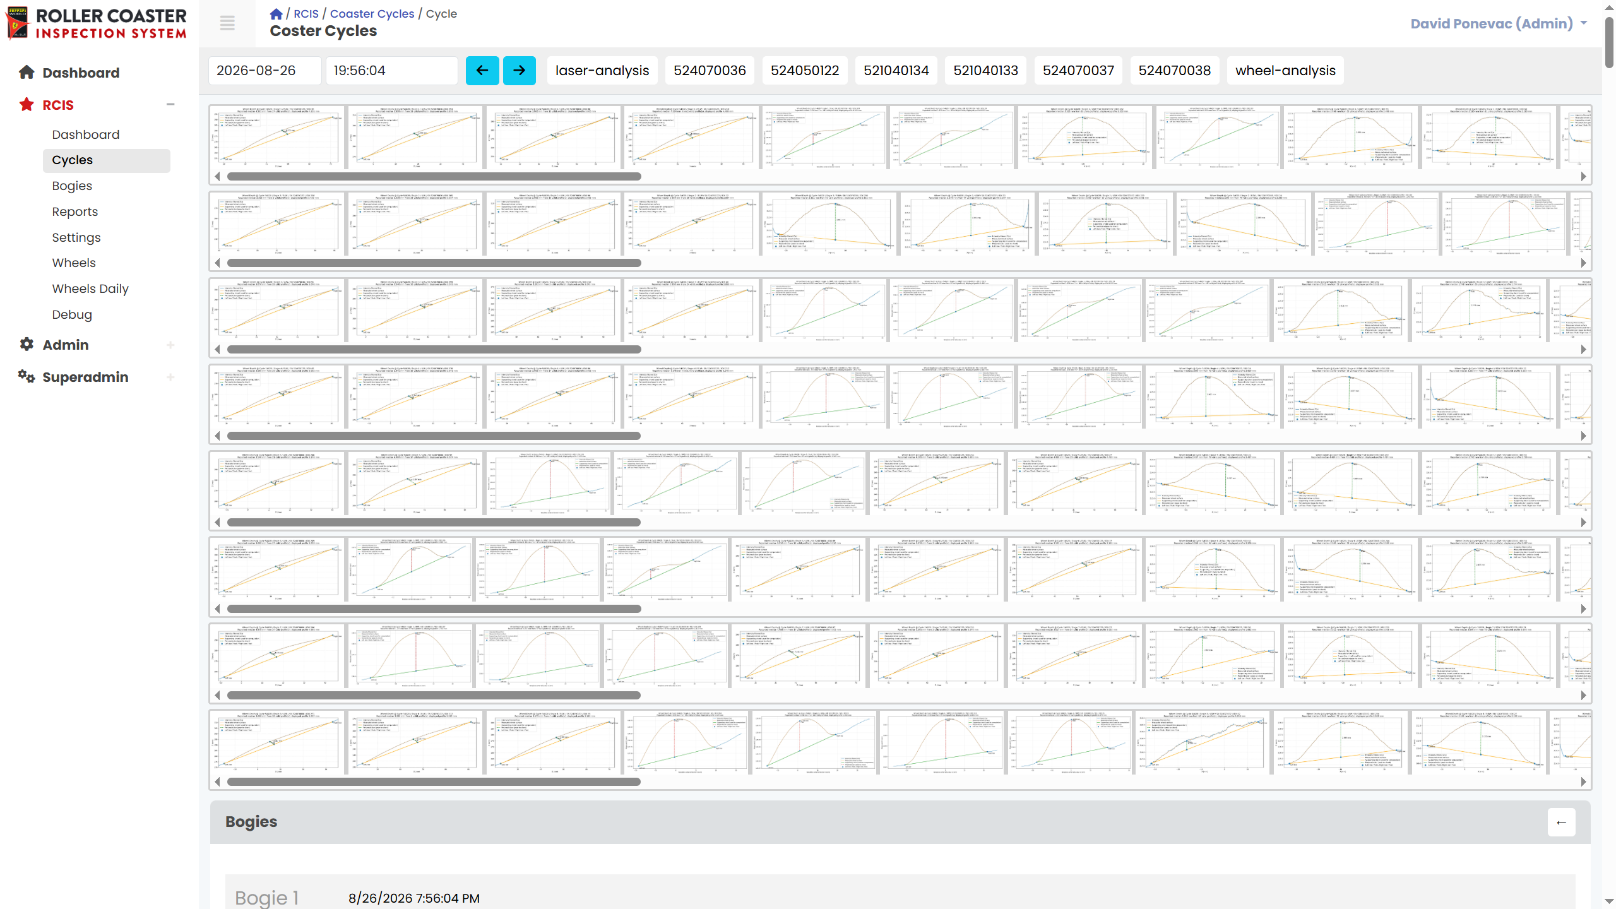Click the home icon in breadcrumb
This screenshot has height=909, width=1616.
pyautogui.click(x=276, y=14)
